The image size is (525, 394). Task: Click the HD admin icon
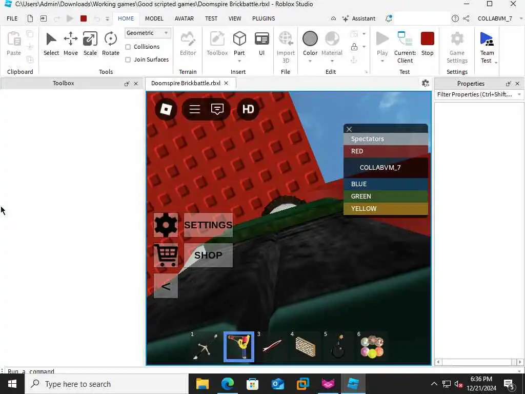click(248, 109)
